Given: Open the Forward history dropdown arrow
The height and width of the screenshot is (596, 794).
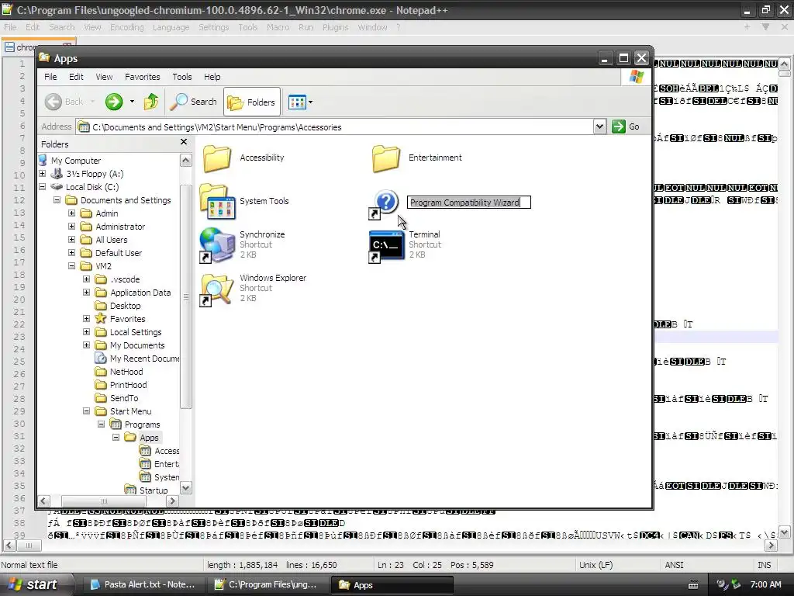Looking at the screenshot, I should pyautogui.click(x=132, y=102).
